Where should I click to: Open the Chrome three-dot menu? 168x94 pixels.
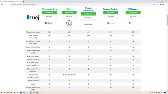166,5
